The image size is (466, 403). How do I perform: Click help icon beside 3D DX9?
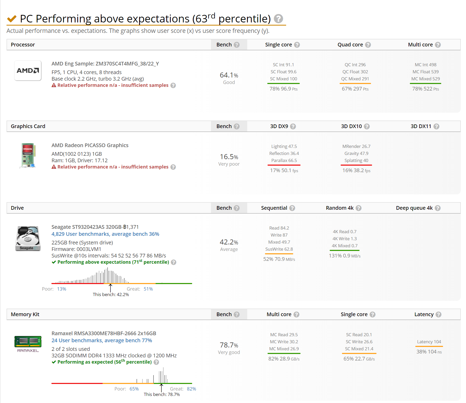[x=293, y=127]
